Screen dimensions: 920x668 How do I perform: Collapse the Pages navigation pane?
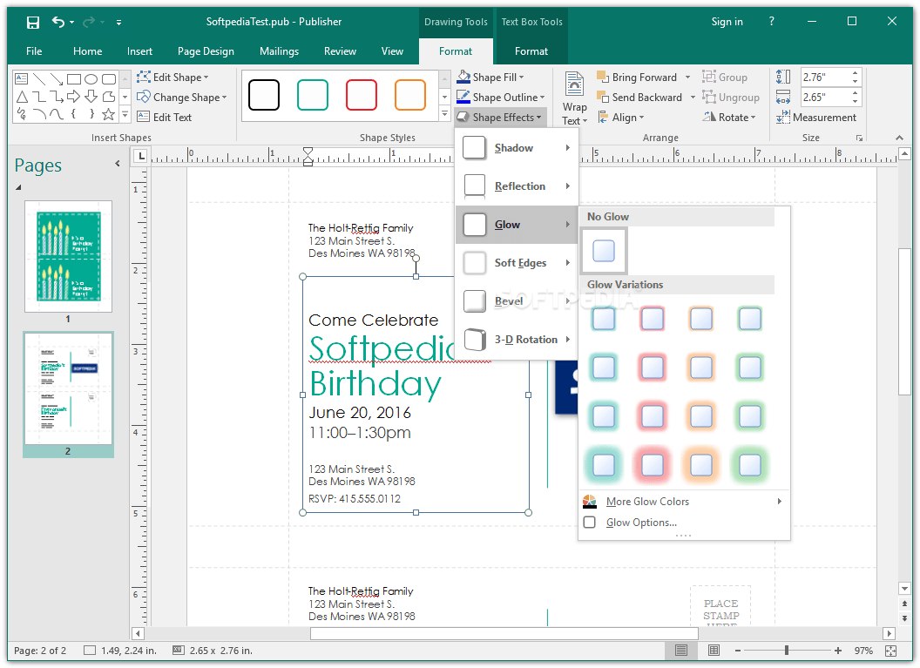tap(118, 164)
